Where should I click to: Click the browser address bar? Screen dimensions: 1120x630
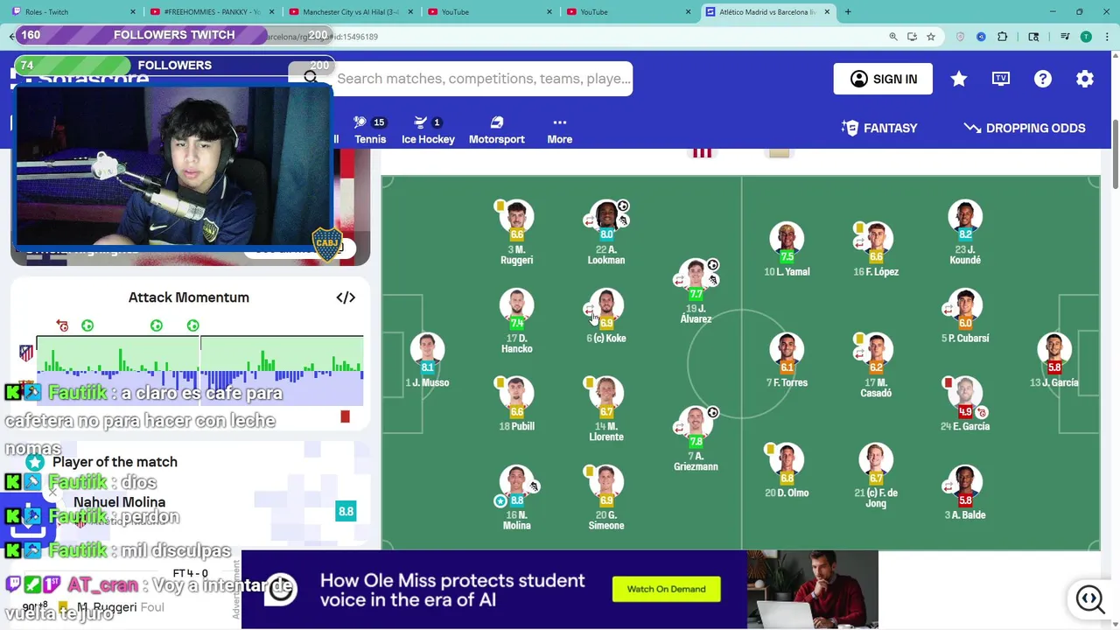pyautogui.click(x=560, y=37)
